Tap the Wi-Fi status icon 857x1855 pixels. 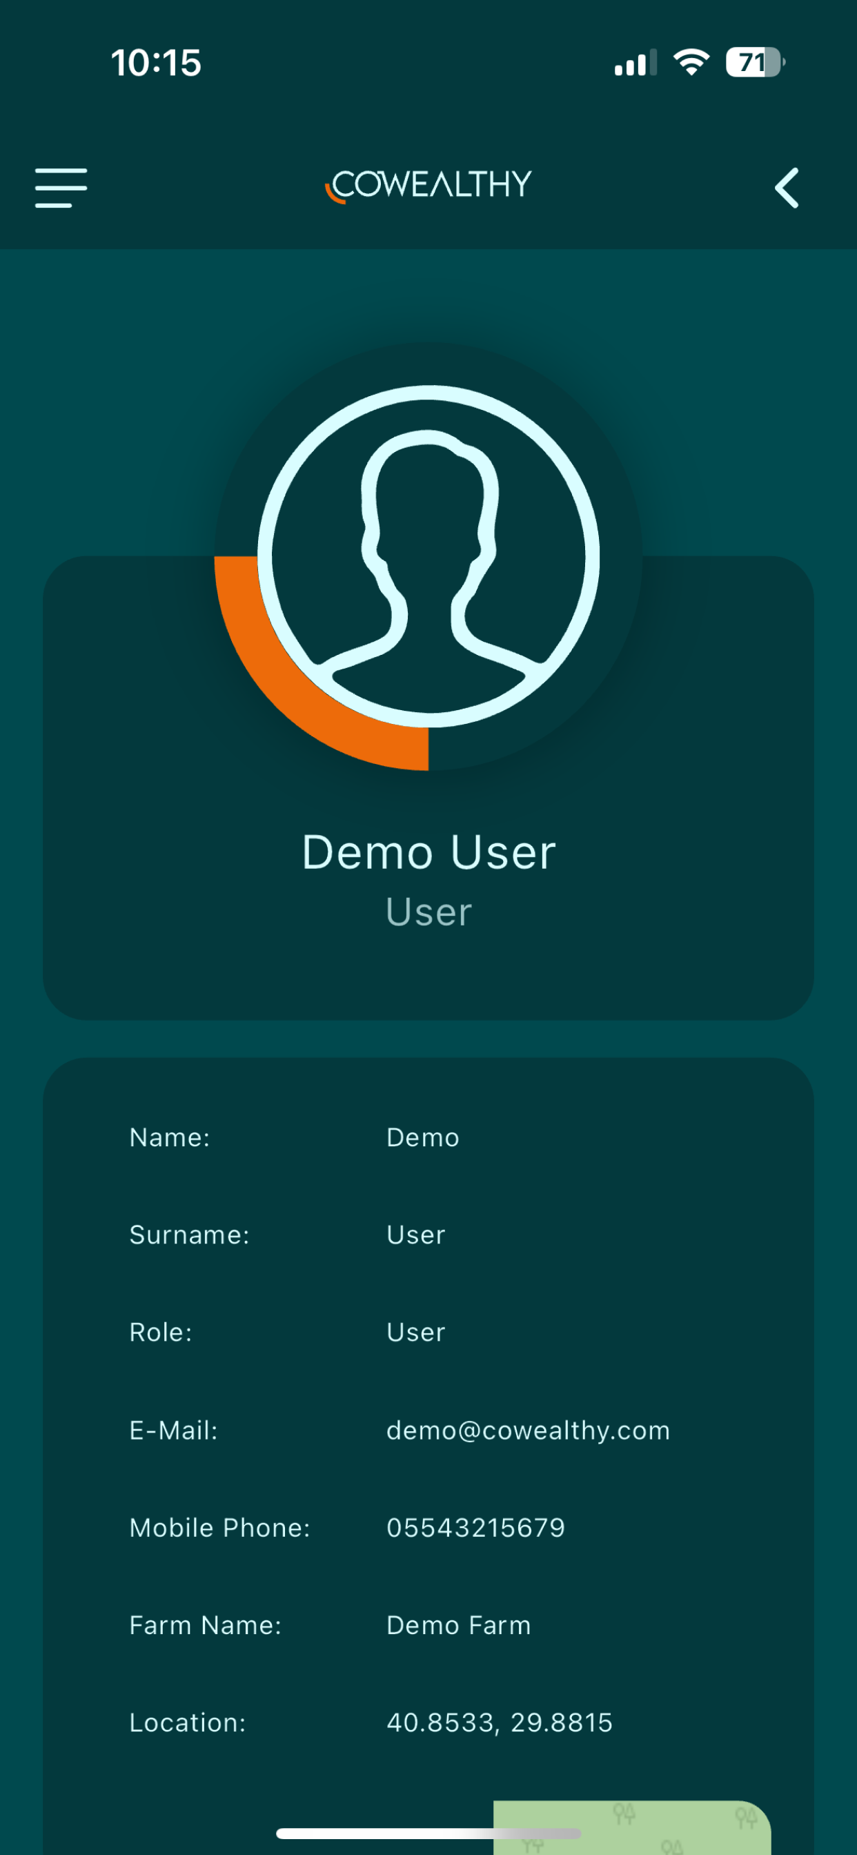[x=691, y=63]
